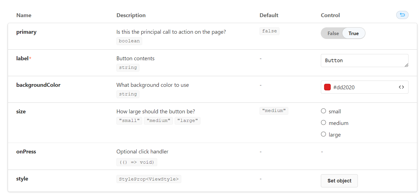Click the color format toggle arrows icon
The image size is (420, 196).
pos(401,87)
